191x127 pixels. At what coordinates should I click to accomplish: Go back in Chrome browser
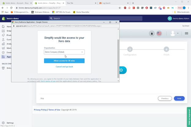pyautogui.click(x=3, y=8)
